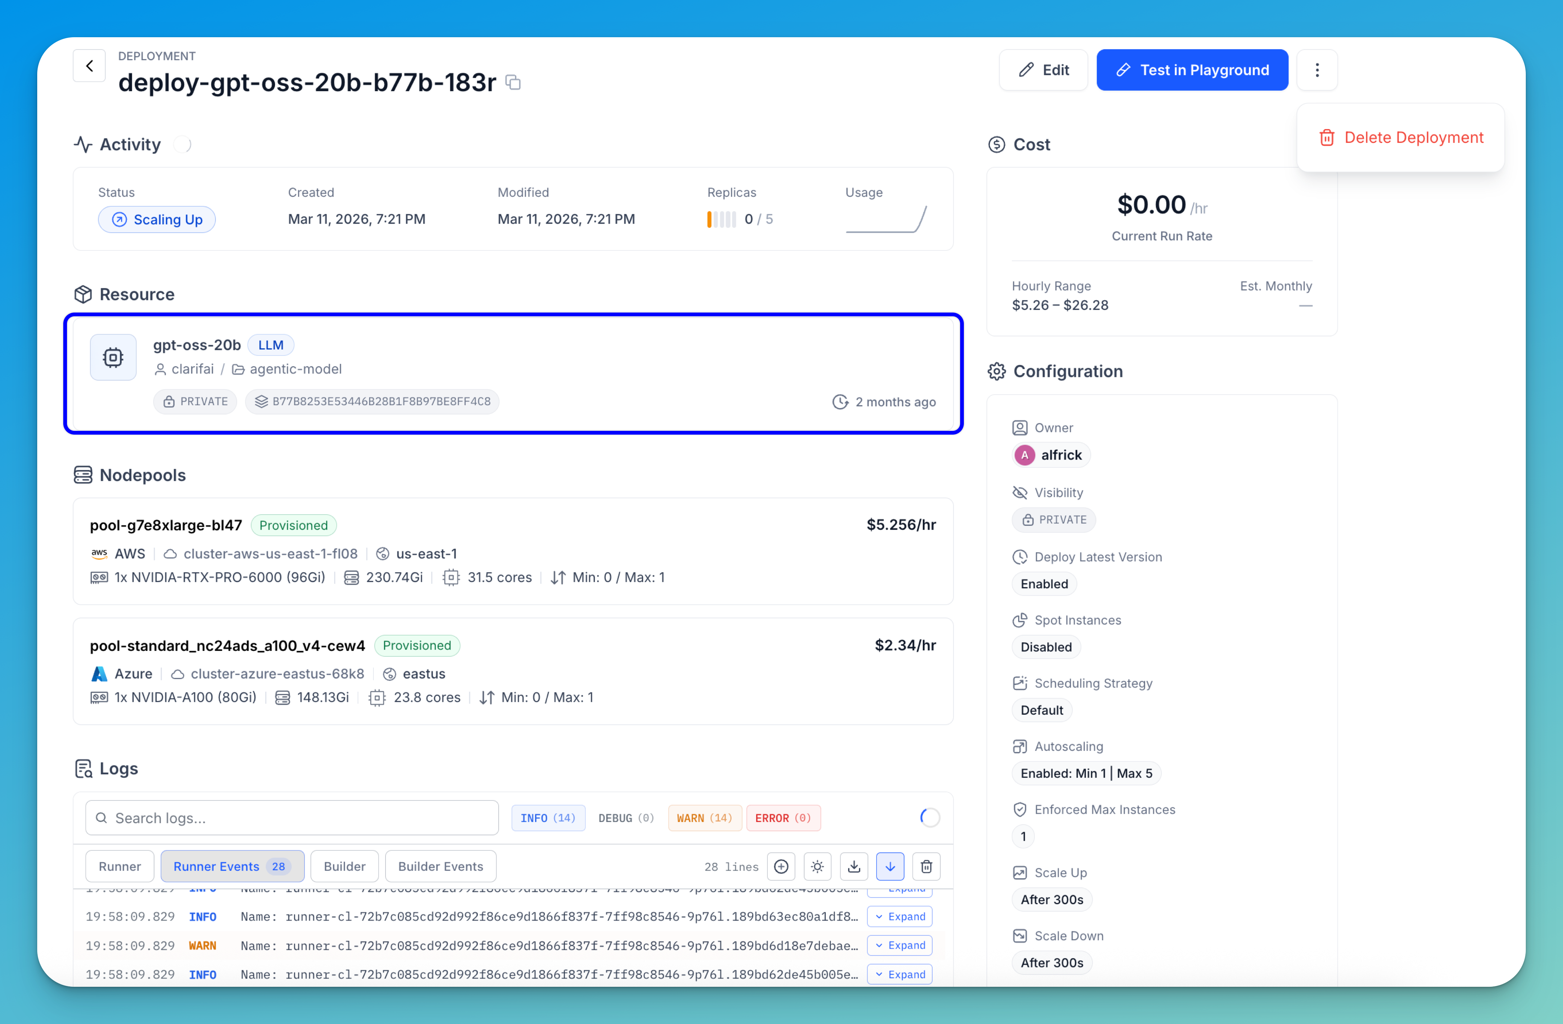Toggle the INFO (14) log filter
1563x1024 pixels.
[x=548, y=818]
